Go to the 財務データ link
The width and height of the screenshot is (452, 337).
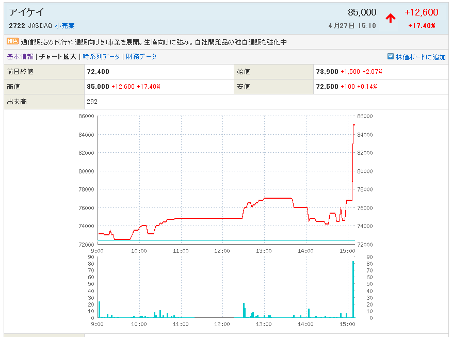tap(141, 57)
